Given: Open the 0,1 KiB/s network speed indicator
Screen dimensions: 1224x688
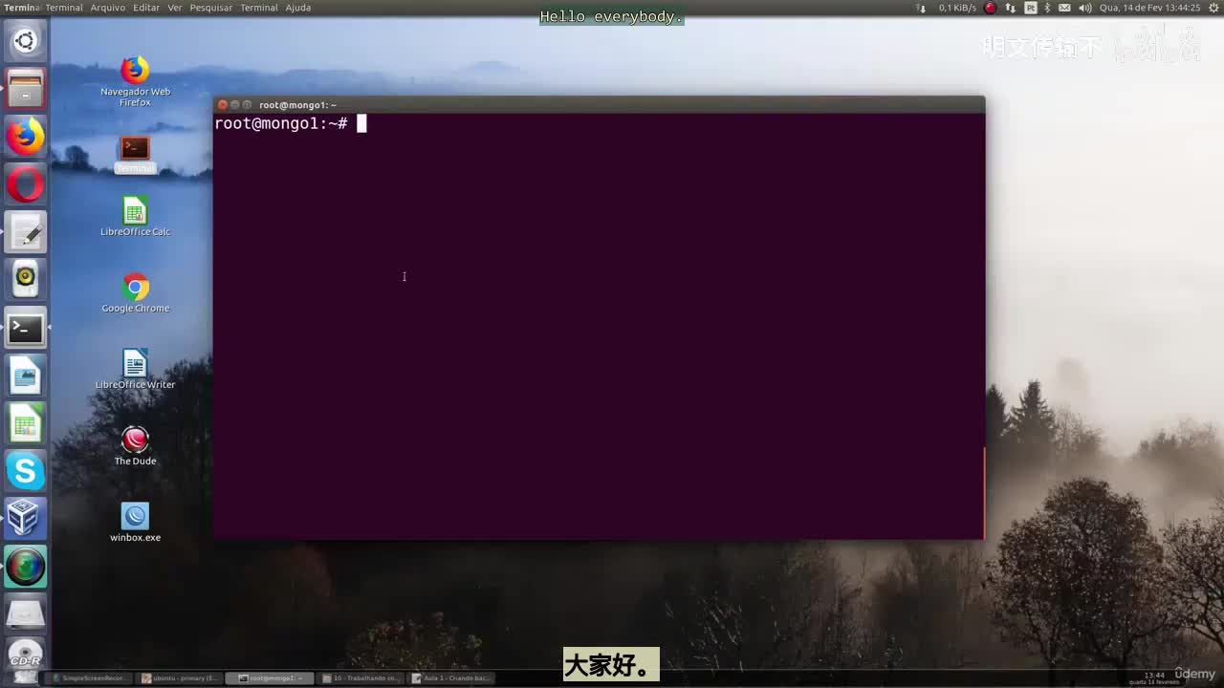Looking at the screenshot, I should pyautogui.click(x=957, y=8).
